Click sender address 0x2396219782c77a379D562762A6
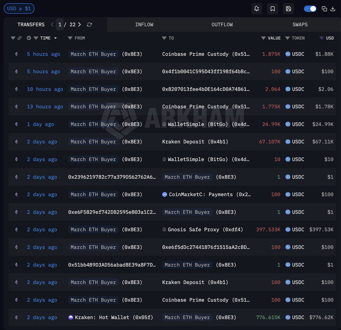Screen dimensions: 341x330 pyautogui.click(x=112, y=177)
